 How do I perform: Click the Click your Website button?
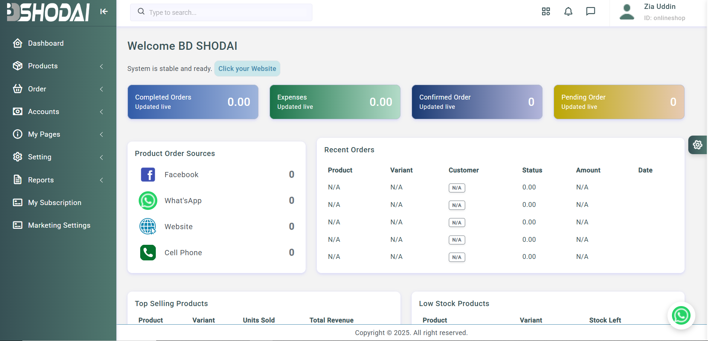click(x=247, y=69)
